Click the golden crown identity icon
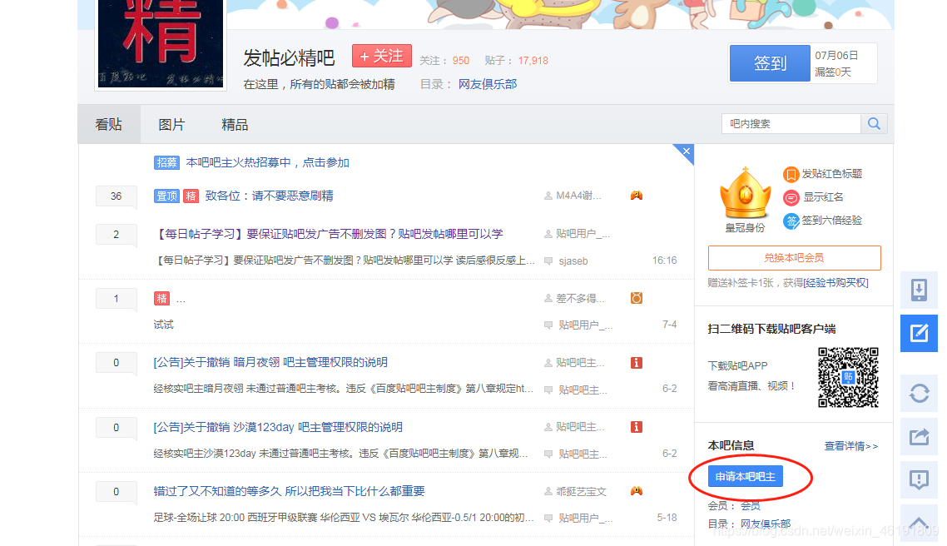The height and width of the screenshot is (546, 947). 746,193
